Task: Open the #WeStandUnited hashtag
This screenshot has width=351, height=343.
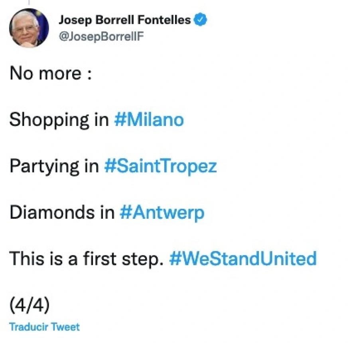Action: tap(243, 259)
